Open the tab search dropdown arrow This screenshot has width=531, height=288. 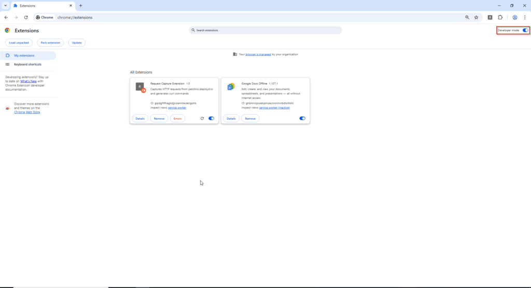tap(5, 5)
